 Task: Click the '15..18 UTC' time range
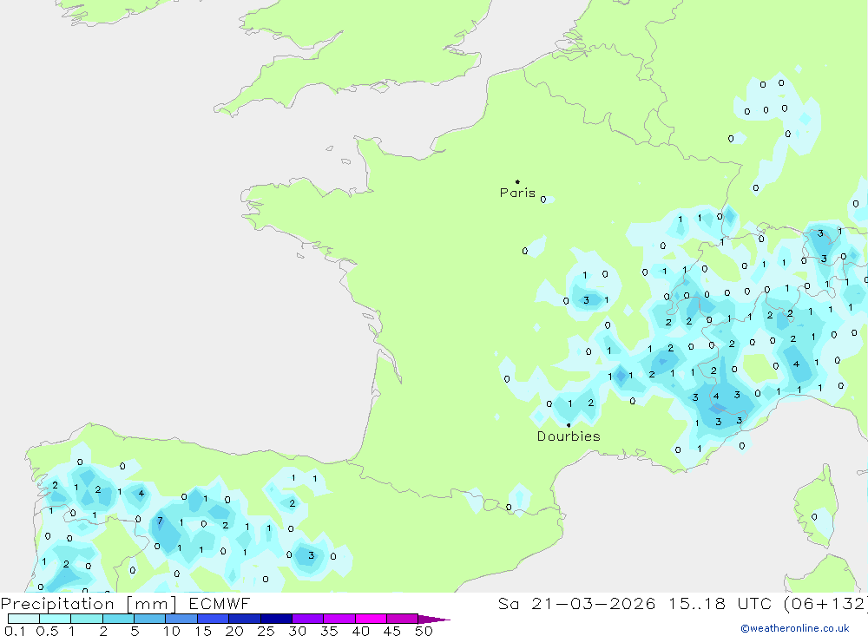722,604
